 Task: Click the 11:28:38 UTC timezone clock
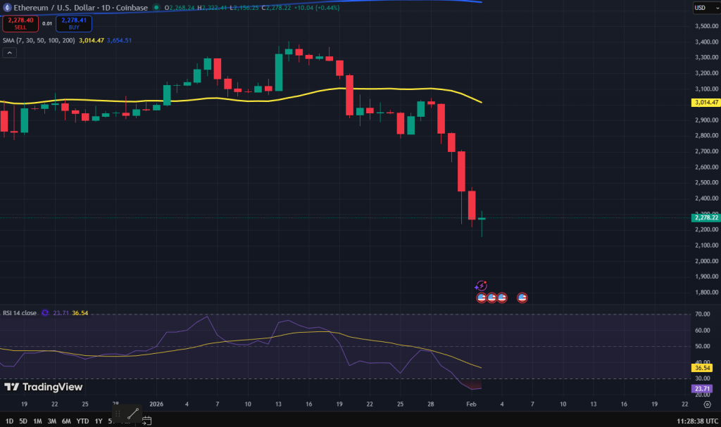tap(697, 421)
